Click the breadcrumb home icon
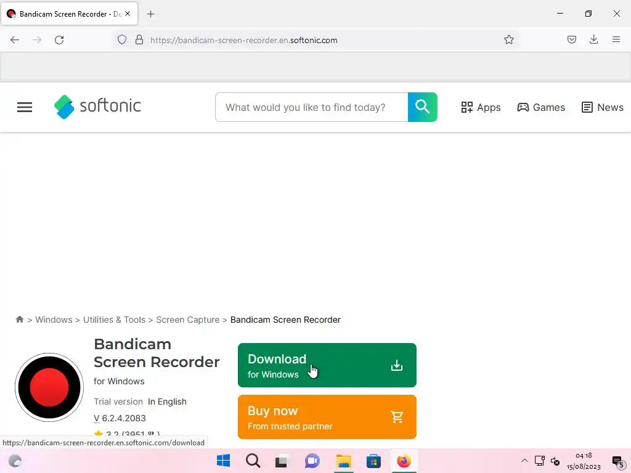This screenshot has height=473, width=631. coord(19,320)
